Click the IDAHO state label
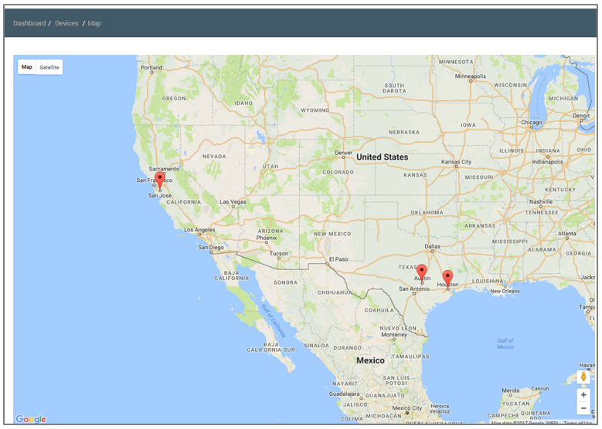 coord(243,103)
